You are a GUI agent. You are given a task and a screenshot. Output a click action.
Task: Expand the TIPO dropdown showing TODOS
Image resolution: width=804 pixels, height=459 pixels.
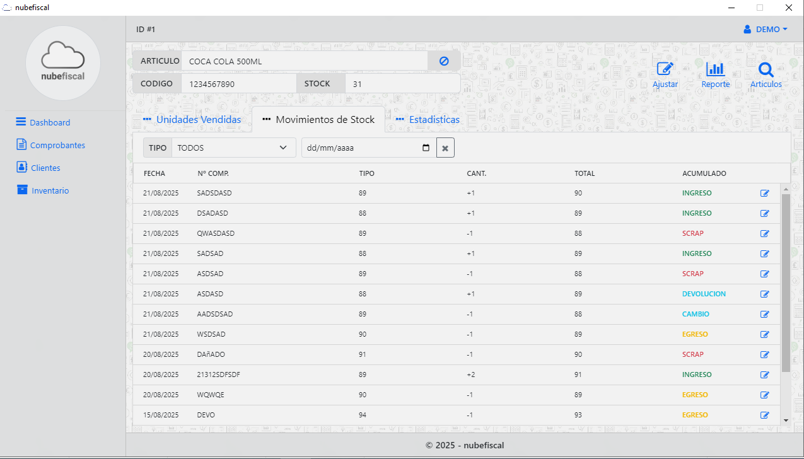[x=233, y=148]
